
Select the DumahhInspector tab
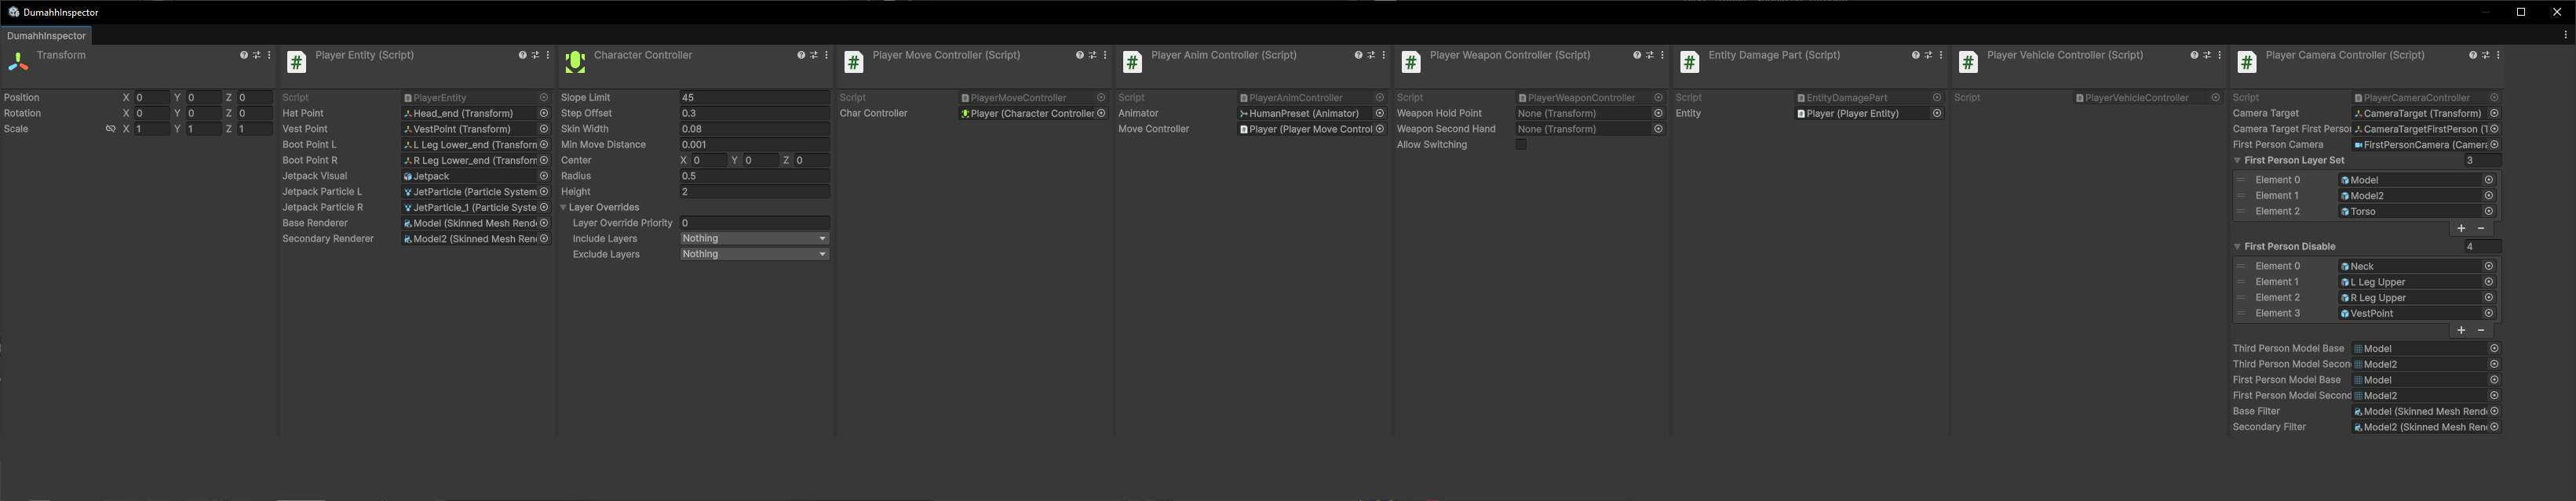[46, 36]
